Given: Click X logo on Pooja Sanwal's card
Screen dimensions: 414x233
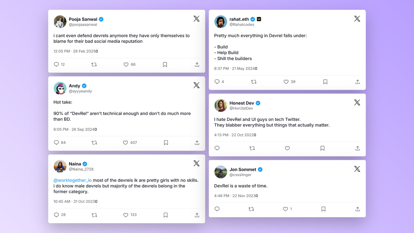Looking at the screenshot, I should tap(196, 19).
